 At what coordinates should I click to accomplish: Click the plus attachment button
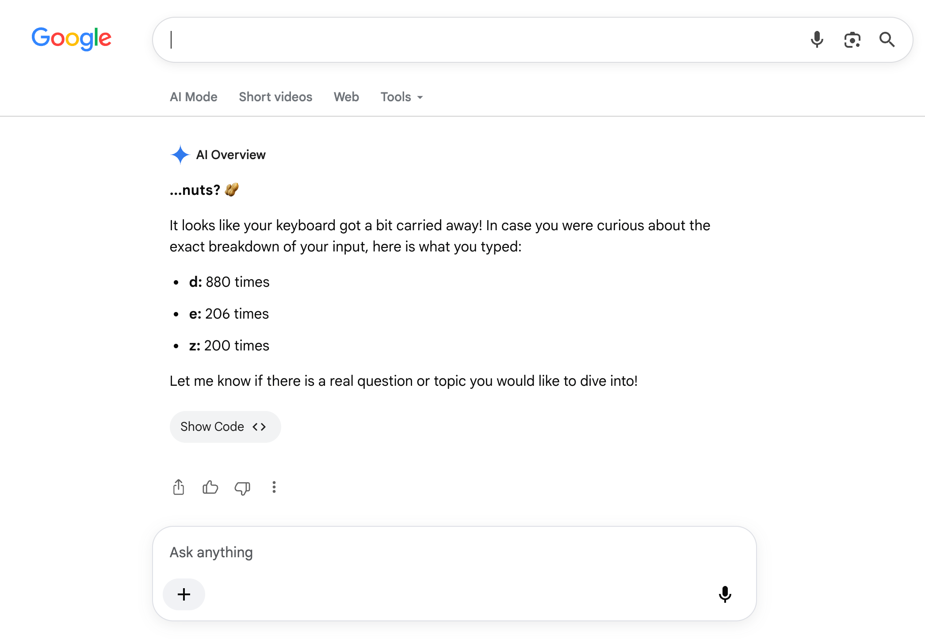point(184,594)
